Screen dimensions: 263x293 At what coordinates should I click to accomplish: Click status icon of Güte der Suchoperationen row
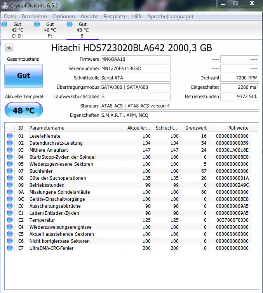click(10, 178)
